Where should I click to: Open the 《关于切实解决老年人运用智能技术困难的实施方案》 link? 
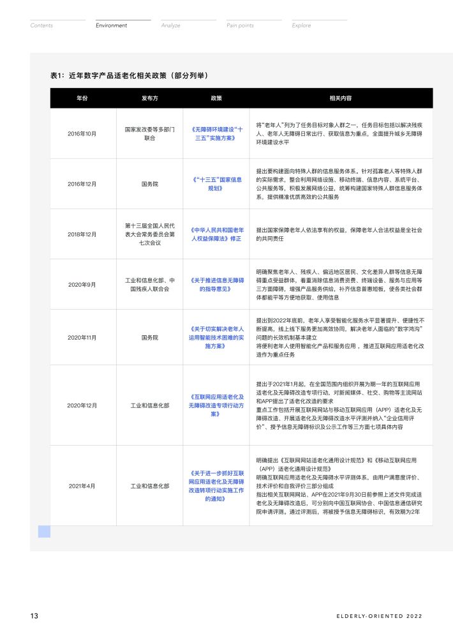216,337
